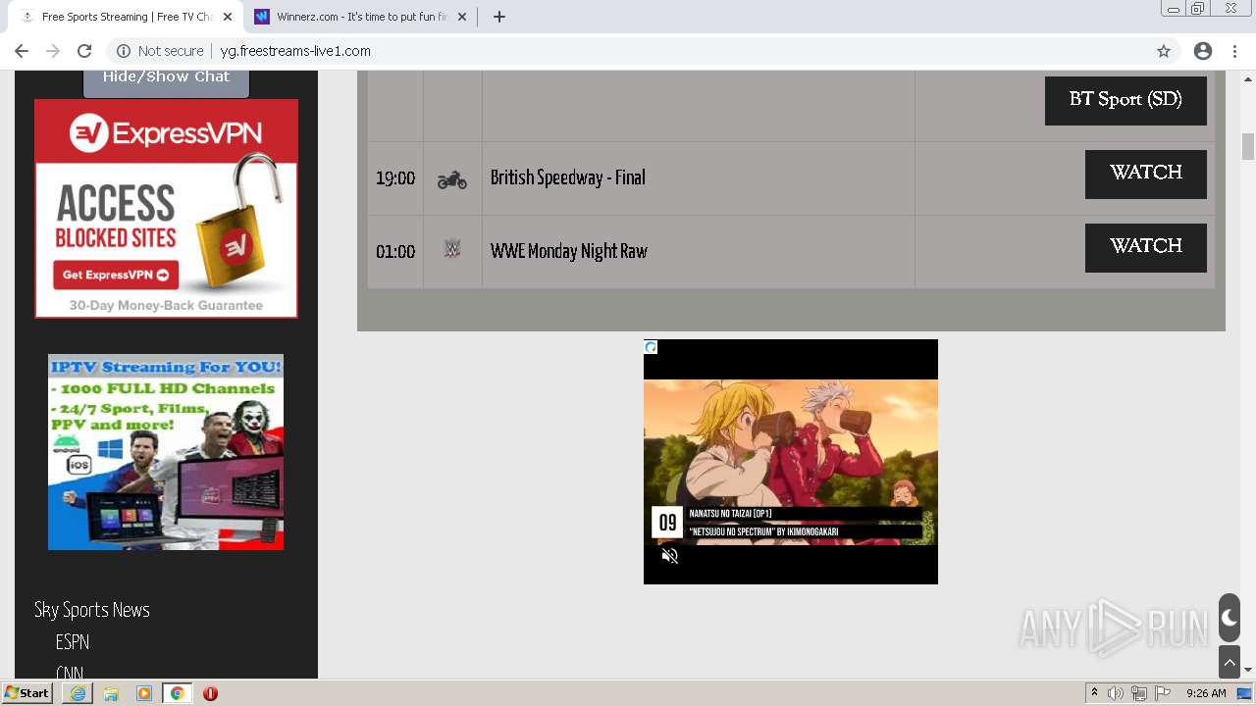Open the IPTV Streaming ad image

[x=166, y=452]
